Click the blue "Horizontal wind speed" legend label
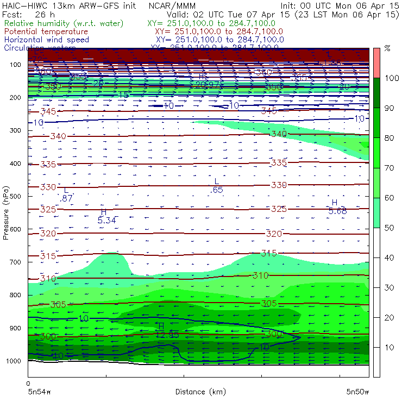The image size is (402, 402). (x=47, y=40)
